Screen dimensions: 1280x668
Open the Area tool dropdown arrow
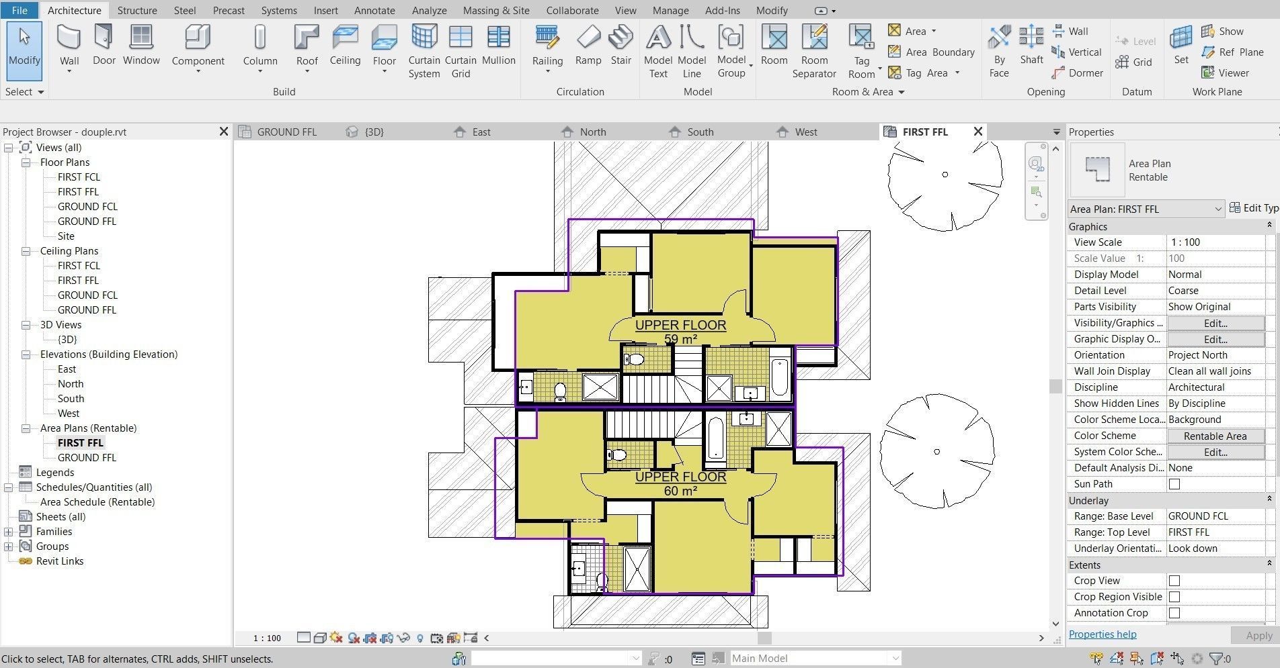(x=934, y=31)
